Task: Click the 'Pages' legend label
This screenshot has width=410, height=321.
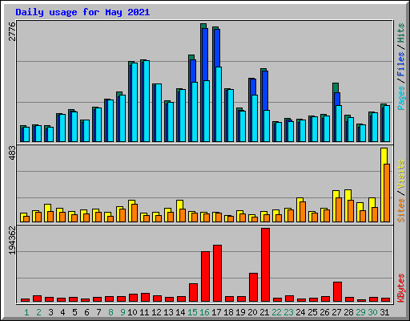Action: (400, 98)
